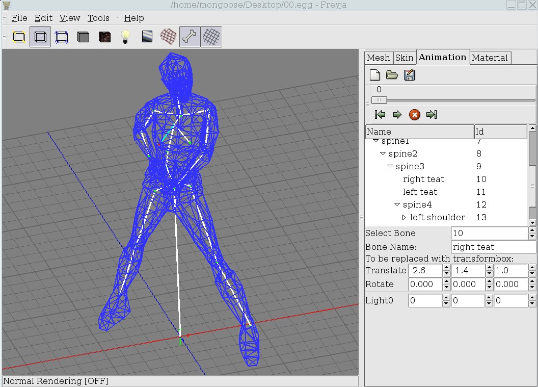Increase the Translate -2.6 spinner value
Image resolution: width=538 pixels, height=387 pixels.
pos(446,268)
